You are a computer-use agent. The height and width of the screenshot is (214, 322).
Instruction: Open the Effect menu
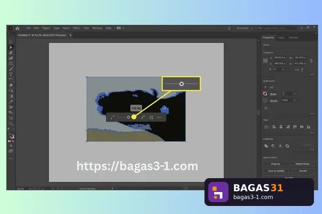coord(77,28)
